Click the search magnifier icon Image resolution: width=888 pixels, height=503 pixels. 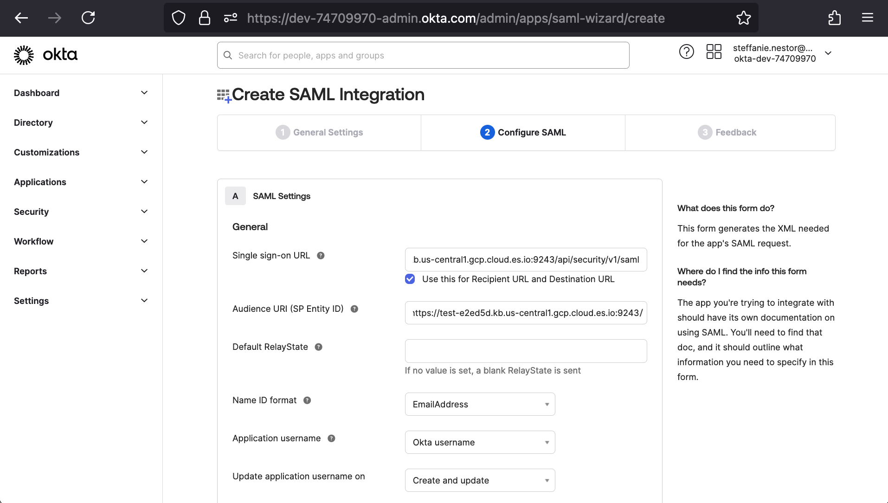pos(228,55)
